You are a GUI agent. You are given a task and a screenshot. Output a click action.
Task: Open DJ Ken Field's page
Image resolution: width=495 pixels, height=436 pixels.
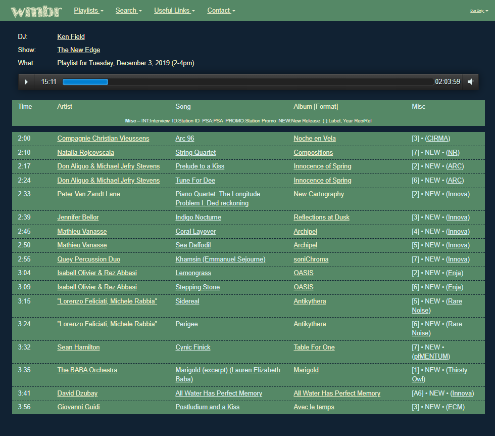click(71, 37)
